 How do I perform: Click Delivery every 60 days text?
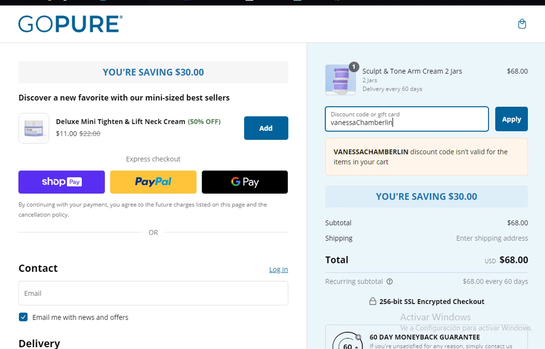(x=392, y=89)
